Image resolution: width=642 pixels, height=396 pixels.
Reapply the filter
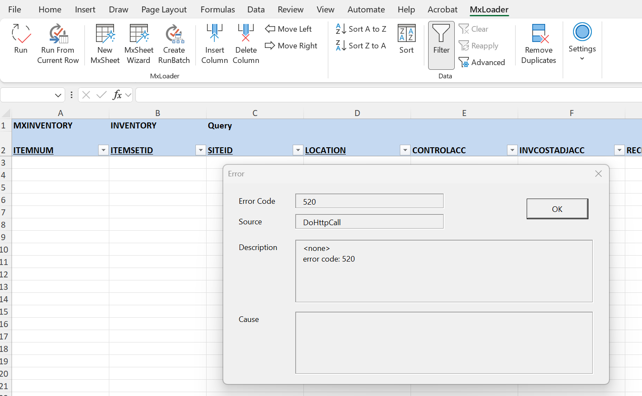pyautogui.click(x=479, y=45)
